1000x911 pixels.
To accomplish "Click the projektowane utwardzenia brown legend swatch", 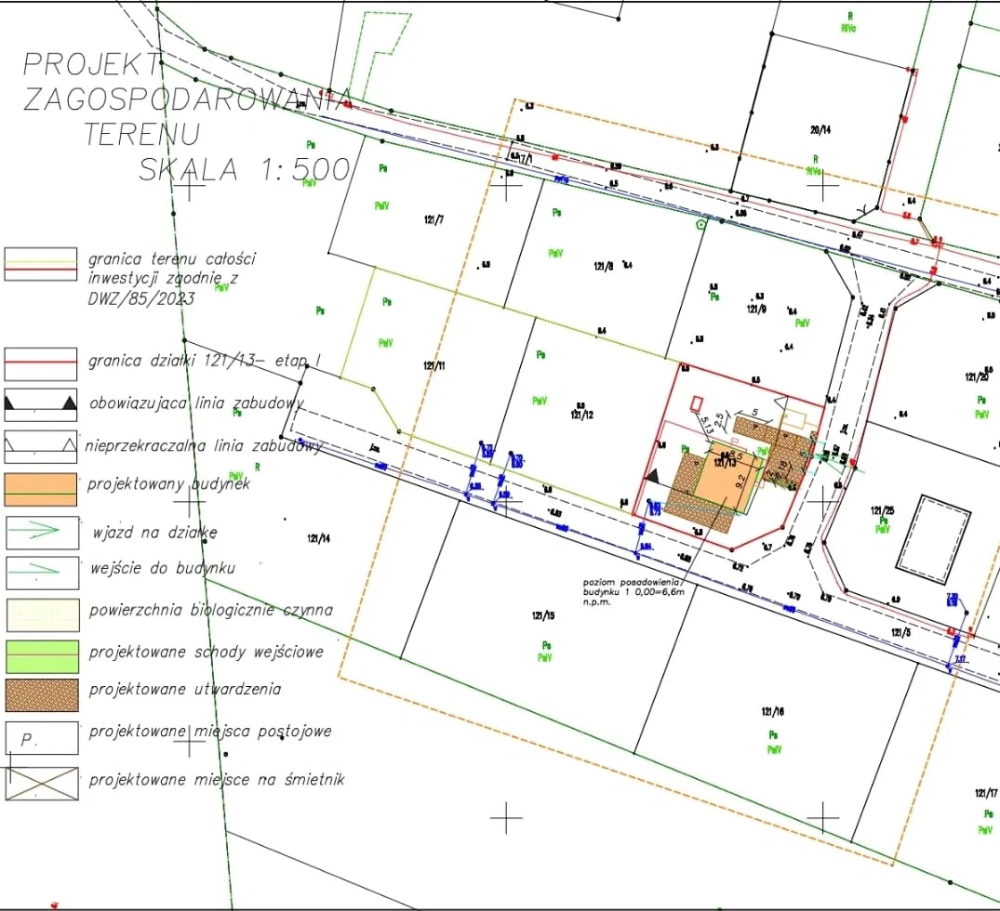I will (x=41, y=695).
